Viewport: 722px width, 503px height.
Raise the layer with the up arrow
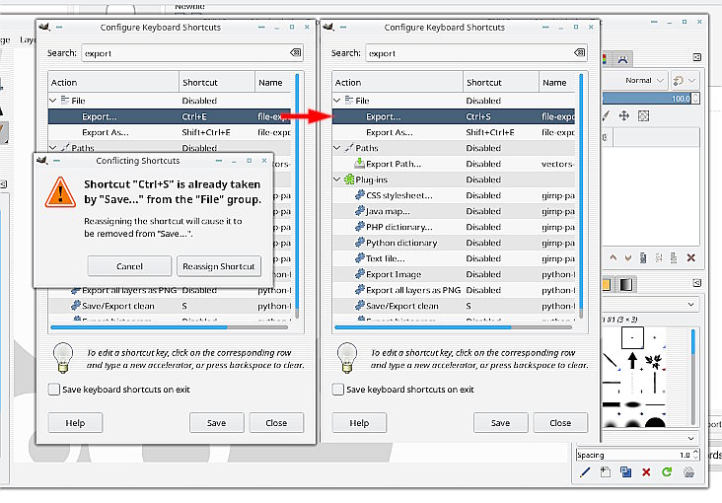coord(613,258)
